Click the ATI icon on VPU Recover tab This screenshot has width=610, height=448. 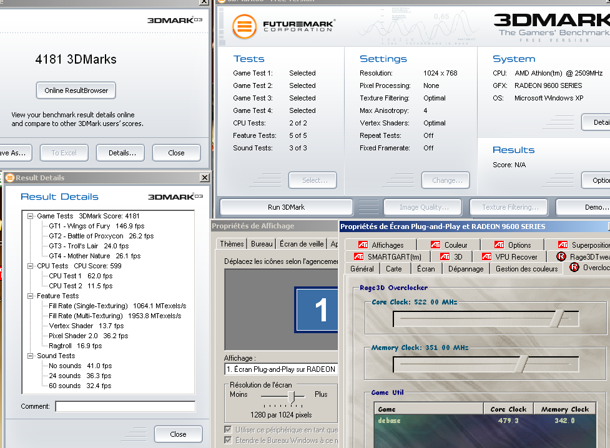(486, 256)
